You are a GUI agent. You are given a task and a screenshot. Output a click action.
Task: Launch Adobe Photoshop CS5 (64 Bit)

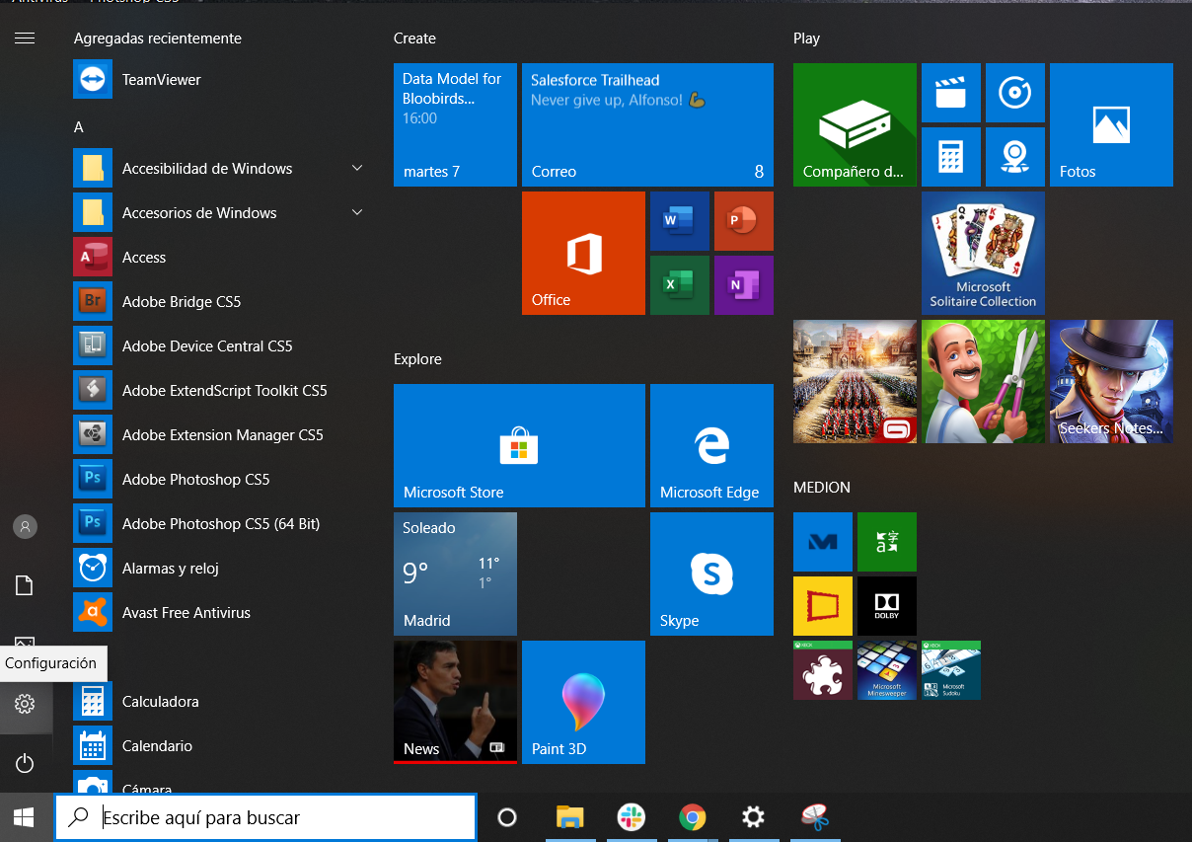click(219, 524)
